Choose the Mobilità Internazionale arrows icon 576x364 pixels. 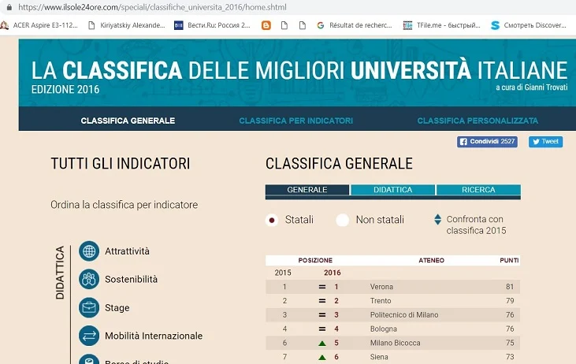pyautogui.click(x=89, y=336)
